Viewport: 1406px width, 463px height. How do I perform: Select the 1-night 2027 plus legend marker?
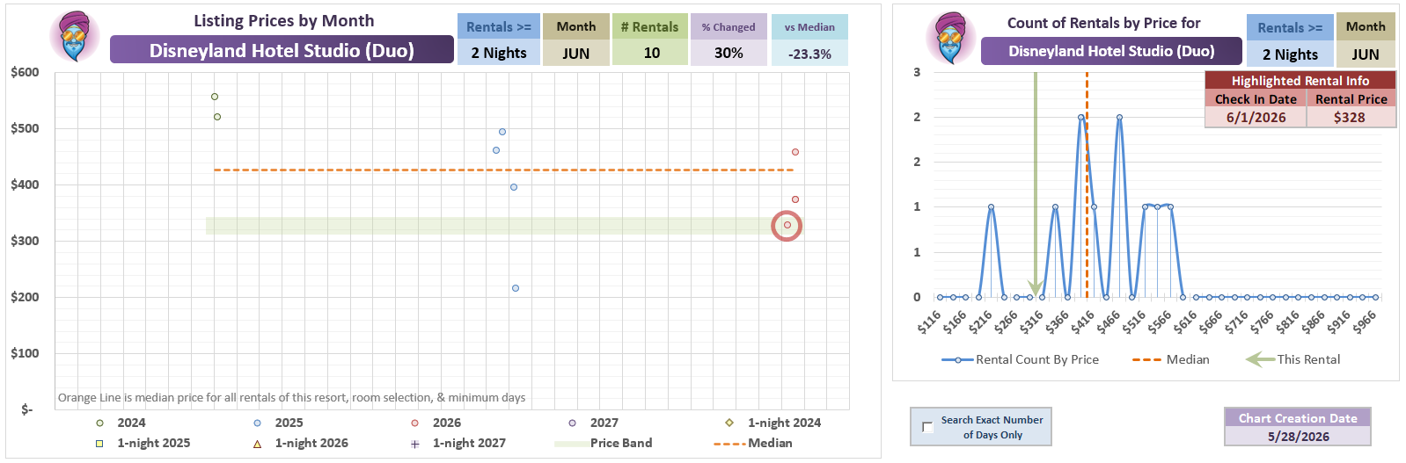pyautogui.click(x=414, y=444)
